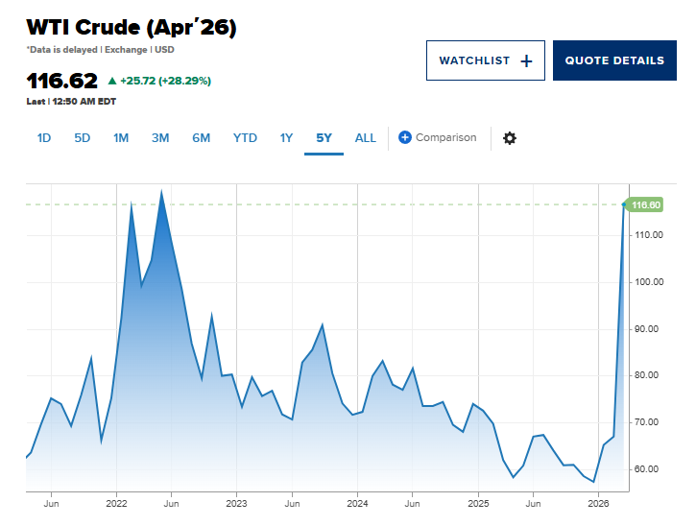The width and height of the screenshot is (696, 526).
Task: Click the WTI Crude (Apr'26) title
Action: tap(132, 27)
